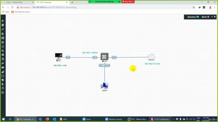Click the eth0 / mgmnt interface label
The height and width of the screenshot is (122, 218).
tap(105, 65)
